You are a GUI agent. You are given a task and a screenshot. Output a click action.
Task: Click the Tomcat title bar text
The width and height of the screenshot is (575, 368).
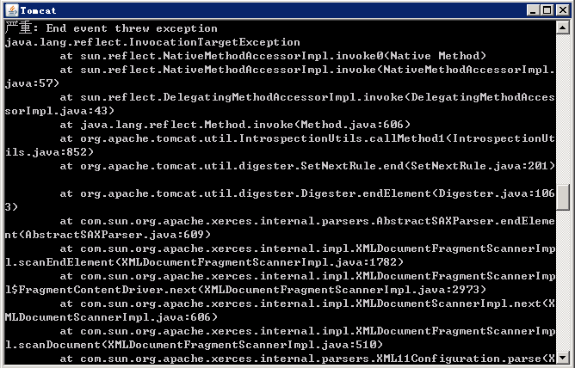38,10
